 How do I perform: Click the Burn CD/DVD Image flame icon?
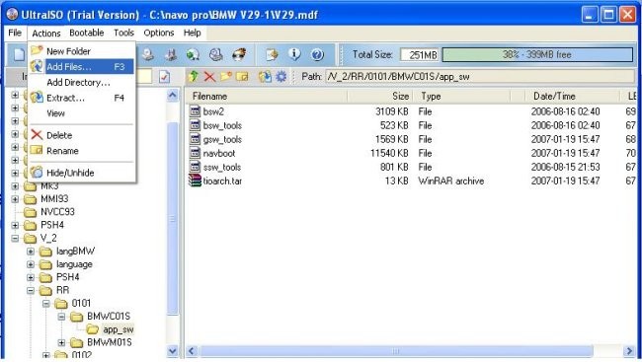point(239,54)
